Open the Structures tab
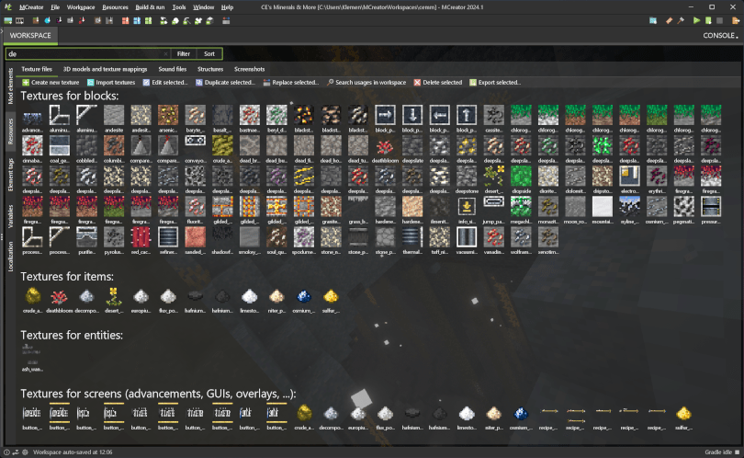Image resolution: width=744 pixels, height=458 pixels. [x=210, y=69]
